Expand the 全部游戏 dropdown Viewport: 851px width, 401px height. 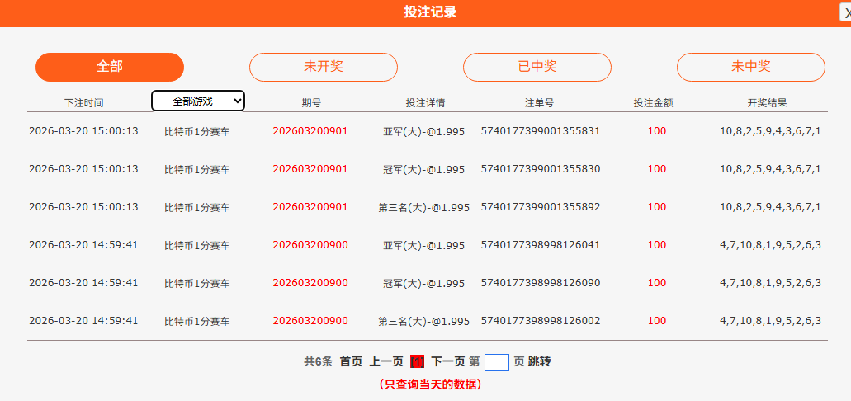(x=198, y=101)
